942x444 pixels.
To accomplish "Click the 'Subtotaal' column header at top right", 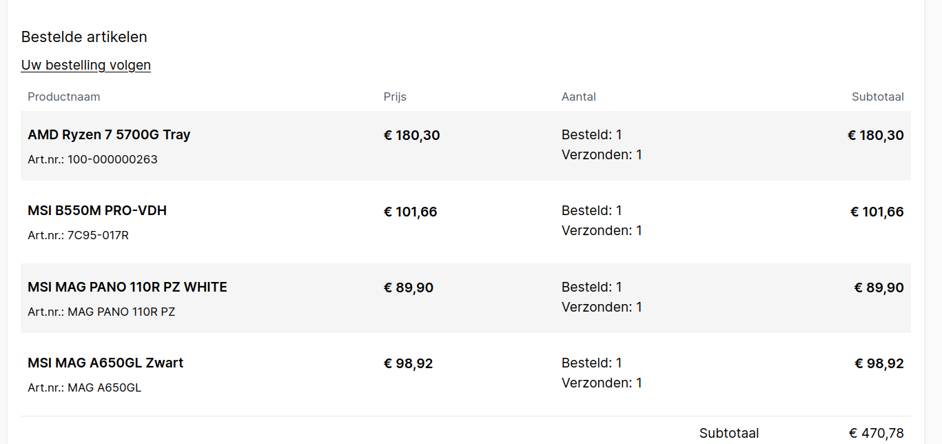I will click(x=877, y=97).
